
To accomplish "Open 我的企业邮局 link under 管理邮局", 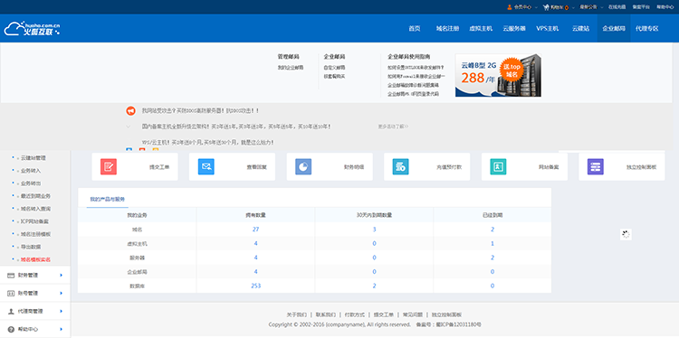I will 290,68.
